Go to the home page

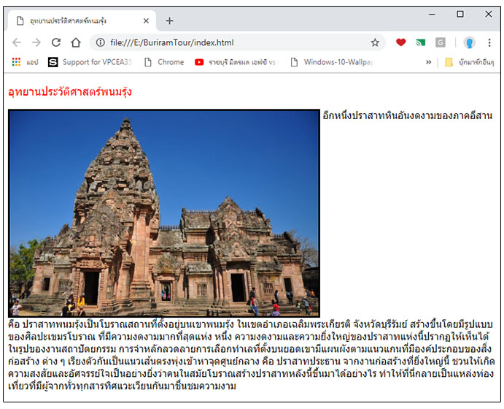point(75,42)
